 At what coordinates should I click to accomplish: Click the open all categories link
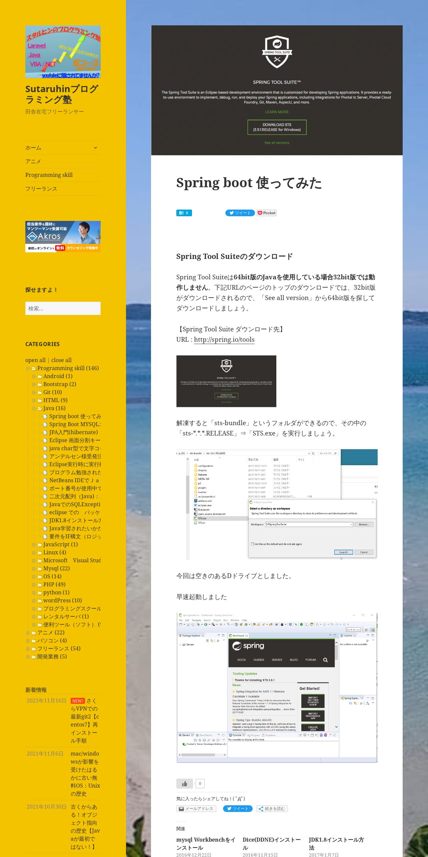[35, 360]
